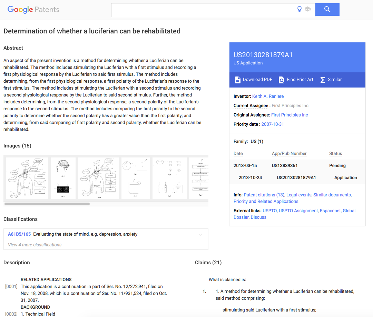Screen dimensions: 373x317
Task: Click Current Assignee First Principles Inc text
Action: tap(290, 105)
